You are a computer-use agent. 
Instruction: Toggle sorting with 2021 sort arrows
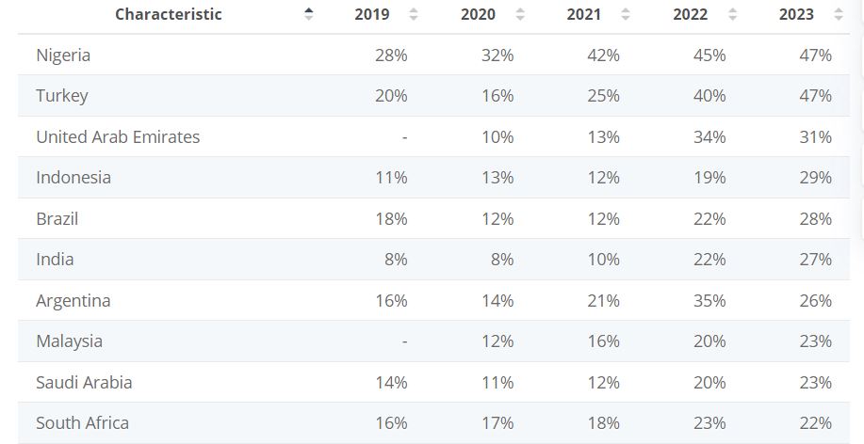626,14
